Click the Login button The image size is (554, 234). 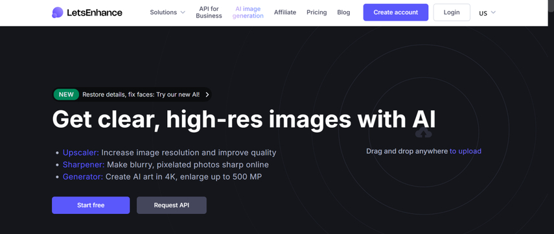point(452,12)
